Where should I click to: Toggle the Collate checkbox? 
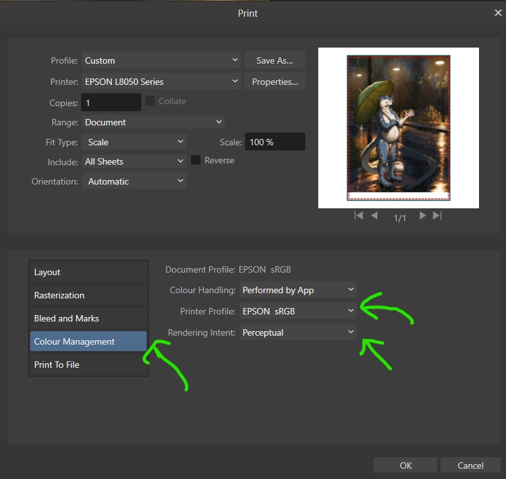(x=150, y=101)
